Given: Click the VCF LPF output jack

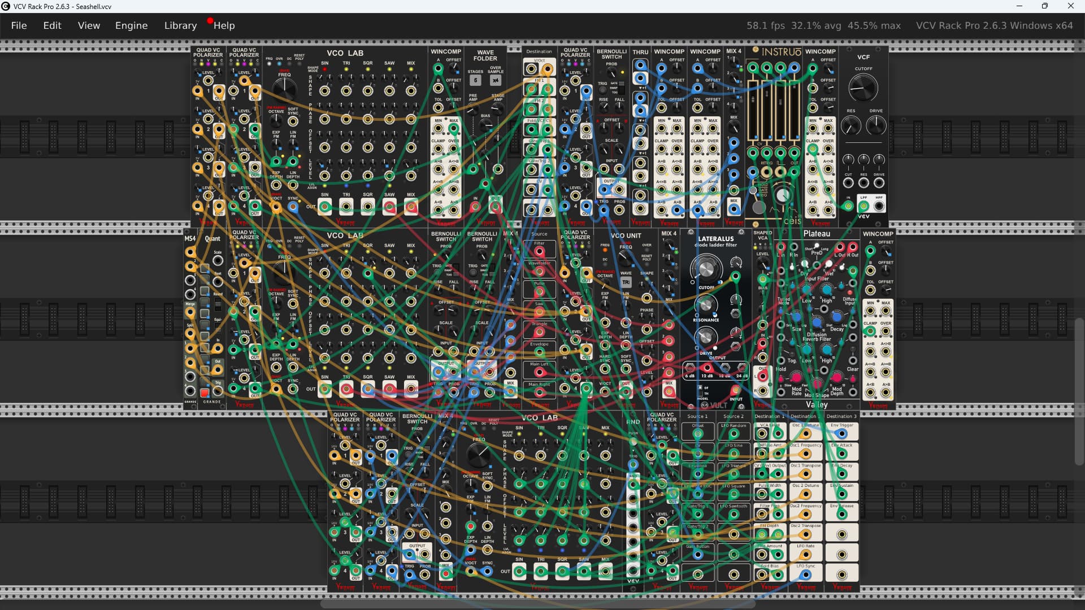Looking at the screenshot, I should tap(863, 206).
